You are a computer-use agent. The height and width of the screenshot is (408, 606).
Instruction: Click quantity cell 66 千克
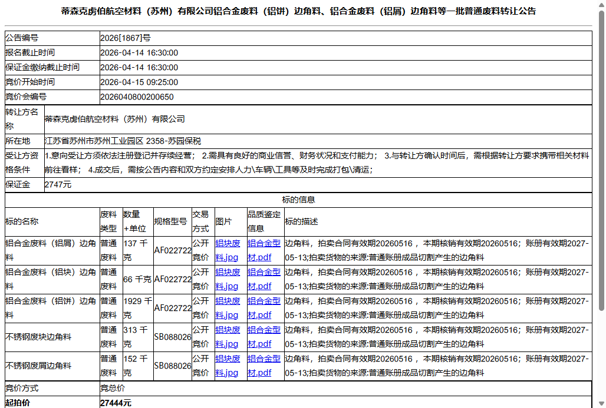(x=137, y=280)
